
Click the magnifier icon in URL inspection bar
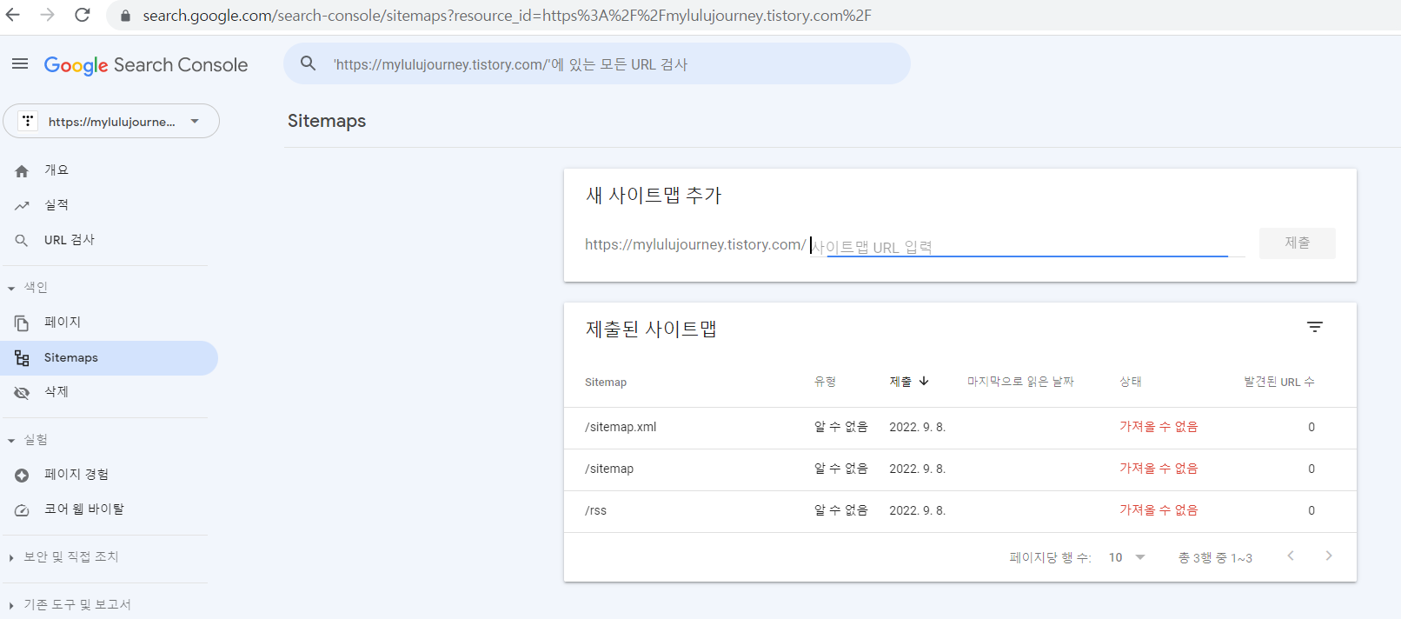(308, 63)
